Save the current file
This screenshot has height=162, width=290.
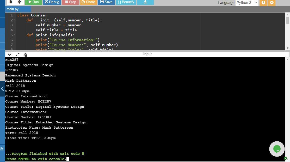click(106, 2)
